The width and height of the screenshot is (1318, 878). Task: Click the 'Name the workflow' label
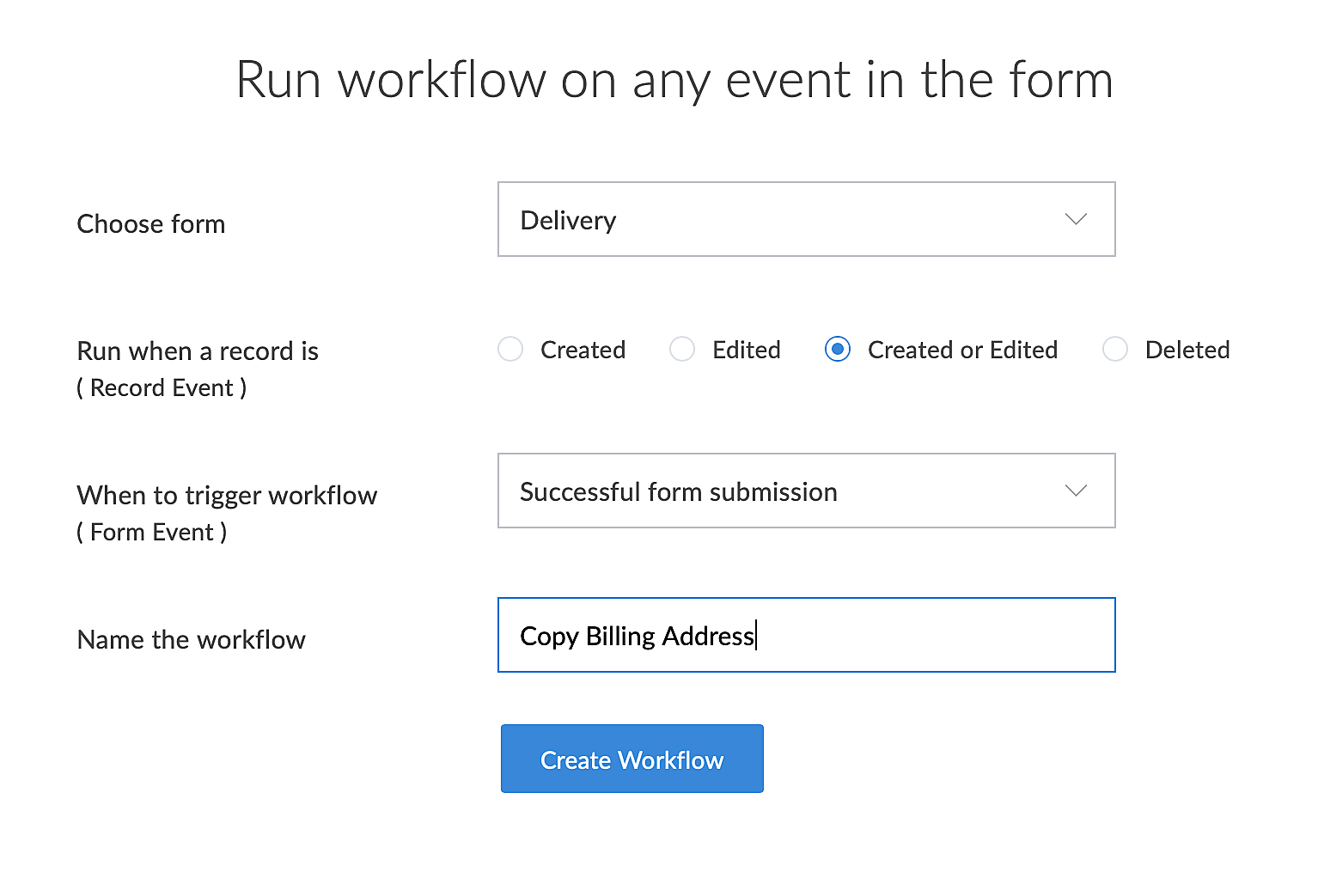(191, 640)
